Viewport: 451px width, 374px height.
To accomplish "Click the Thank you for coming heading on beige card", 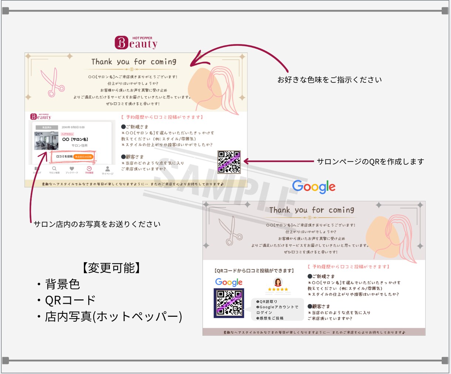I will [134, 62].
